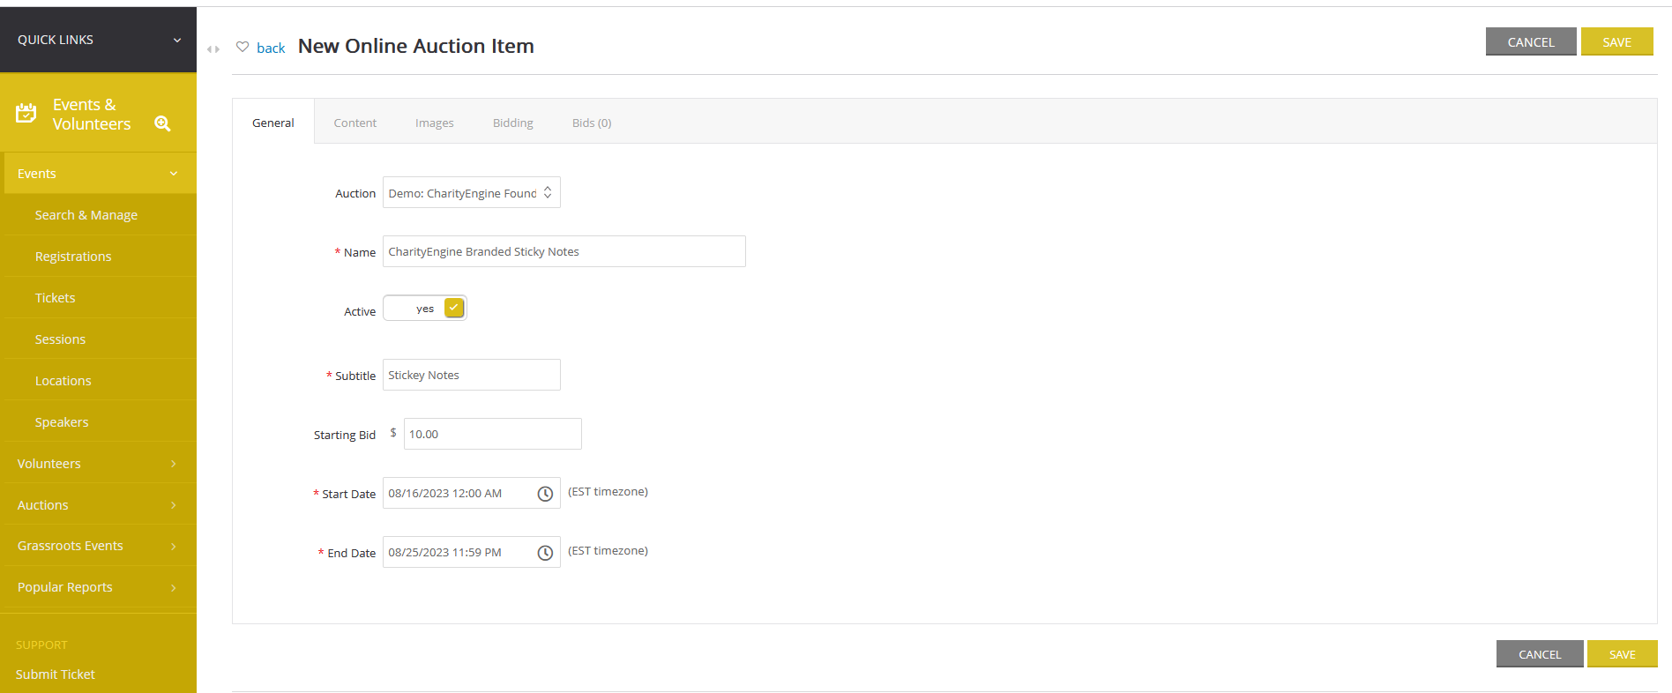The image size is (1672, 693).
Task: Expand the Quick Links menu
Action: click(98, 40)
